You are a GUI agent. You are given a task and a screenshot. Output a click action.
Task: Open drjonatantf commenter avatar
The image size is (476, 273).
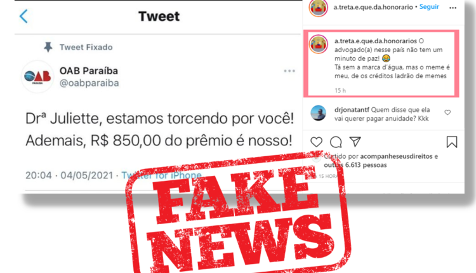pyautogui.click(x=318, y=113)
